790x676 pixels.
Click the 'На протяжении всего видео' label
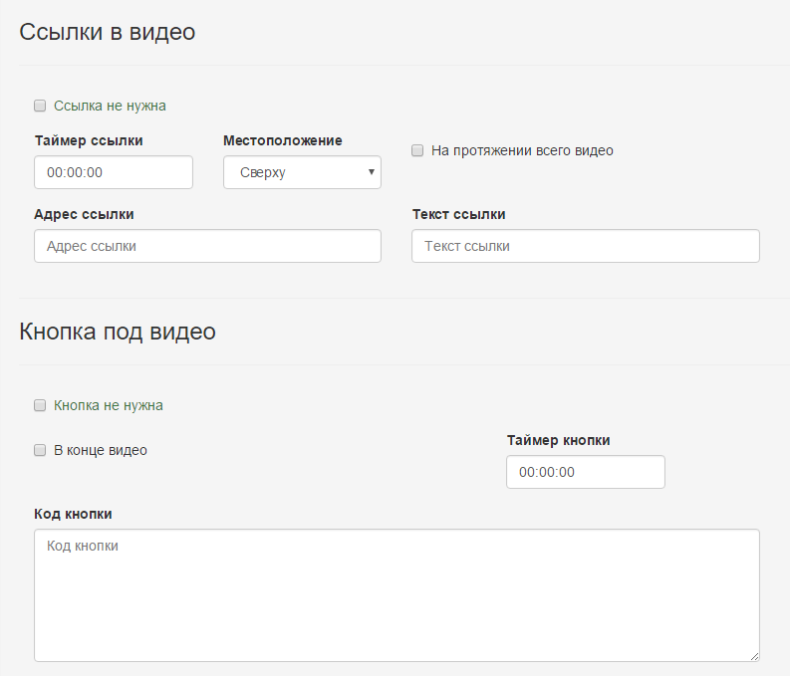pyautogui.click(x=522, y=150)
